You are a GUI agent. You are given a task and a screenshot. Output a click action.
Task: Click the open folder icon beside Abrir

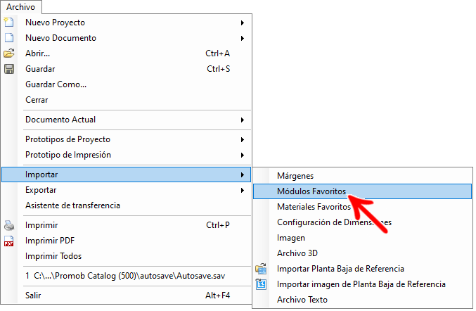[x=9, y=53]
